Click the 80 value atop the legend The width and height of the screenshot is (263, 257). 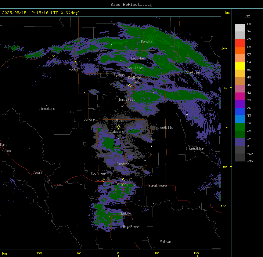[249, 24]
